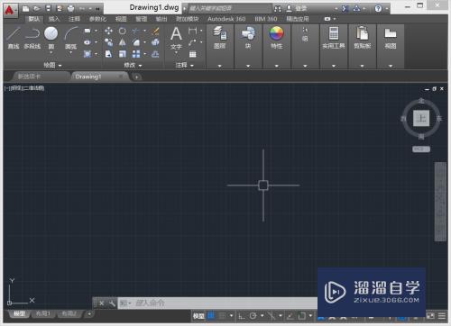Expand the Modify (修改) panel arrow
Screen dimensions: 451x326
click(140, 65)
